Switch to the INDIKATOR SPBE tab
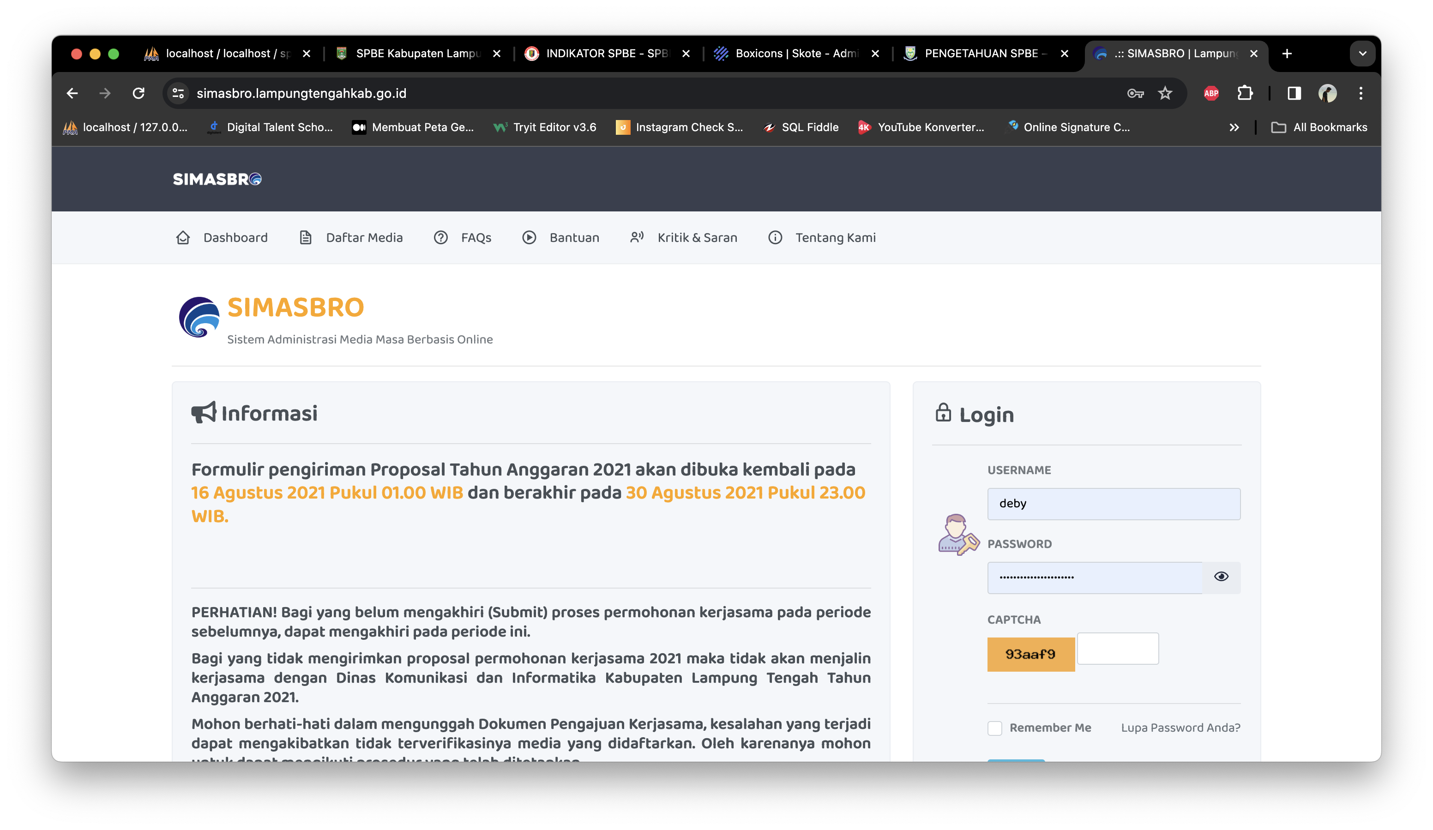The width and height of the screenshot is (1433, 830). coord(597,54)
